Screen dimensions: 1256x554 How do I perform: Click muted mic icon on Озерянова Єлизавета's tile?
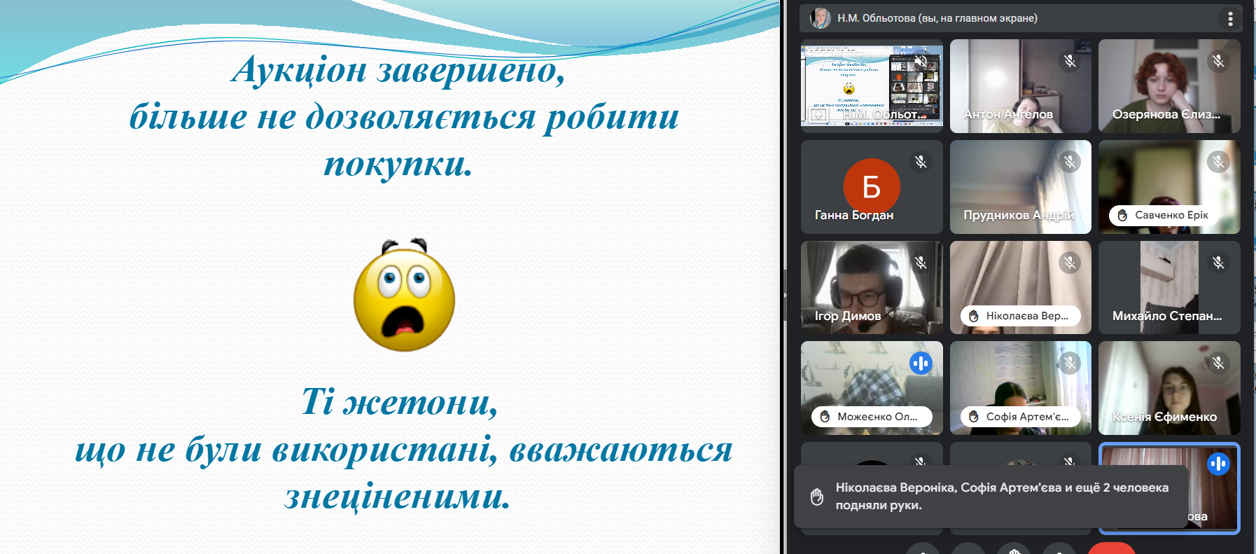click(x=1218, y=61)
